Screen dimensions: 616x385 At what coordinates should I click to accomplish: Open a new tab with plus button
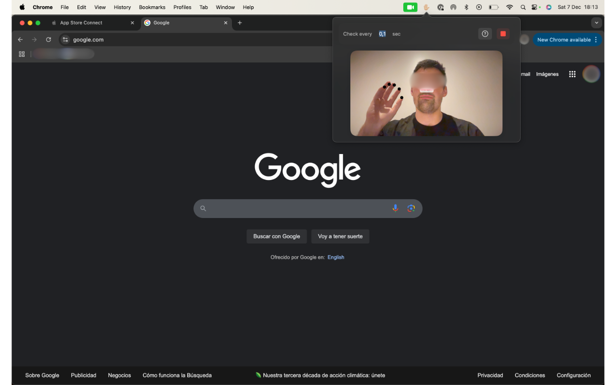pos(240,23)
